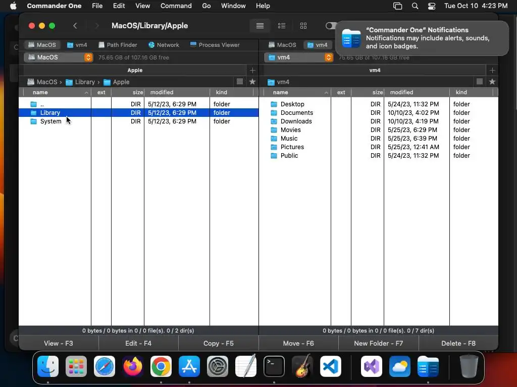Sort right panel by modified column
The width and height of the screenshot is (517, 387).
417,93
